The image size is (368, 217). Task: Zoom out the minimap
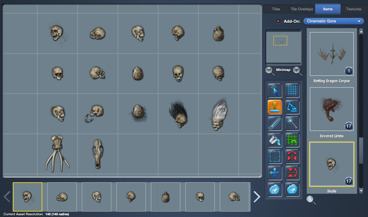(270, 71)
